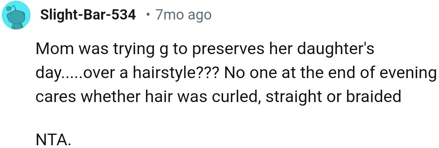Click the 7mo ago timestamp
The image size is (439, 148).
click(x=183, y=15)
